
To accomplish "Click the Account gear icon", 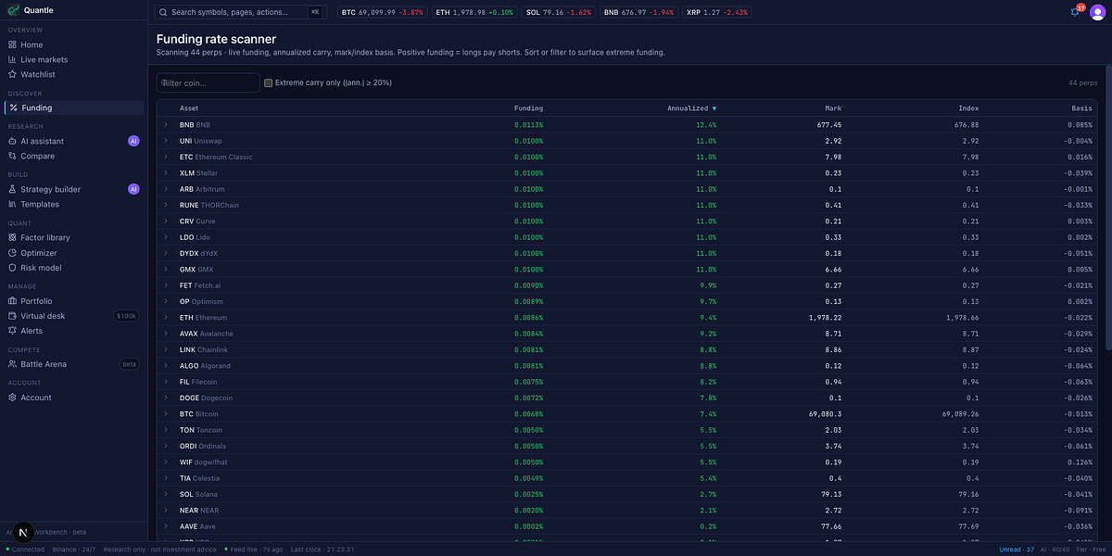I will point(12,398).
